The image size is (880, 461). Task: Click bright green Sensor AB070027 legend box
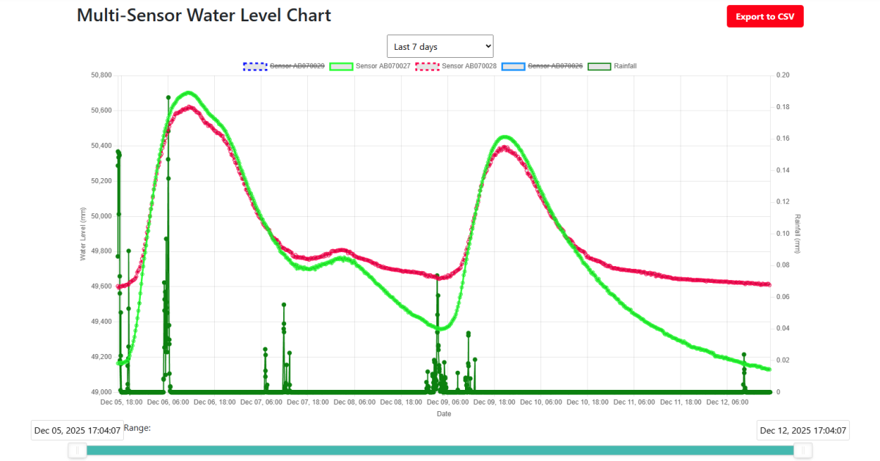point(341,66)
